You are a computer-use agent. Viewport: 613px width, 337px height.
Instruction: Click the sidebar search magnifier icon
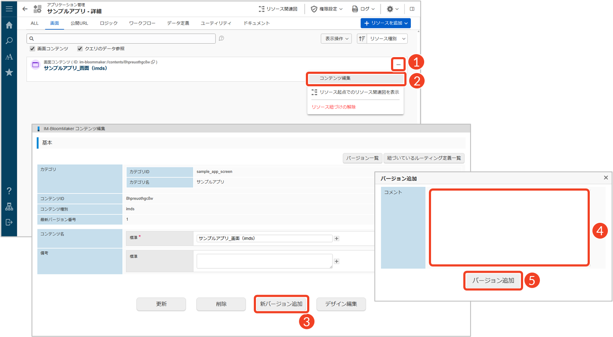click(9, 41)
